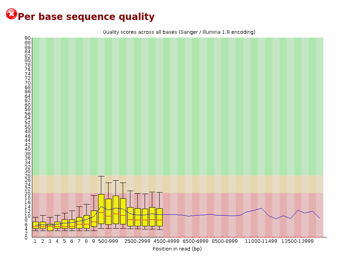The height and width of the screenshot is (262, 359).
Task: Click the box plot above position 9
Action: pos(94,219)
